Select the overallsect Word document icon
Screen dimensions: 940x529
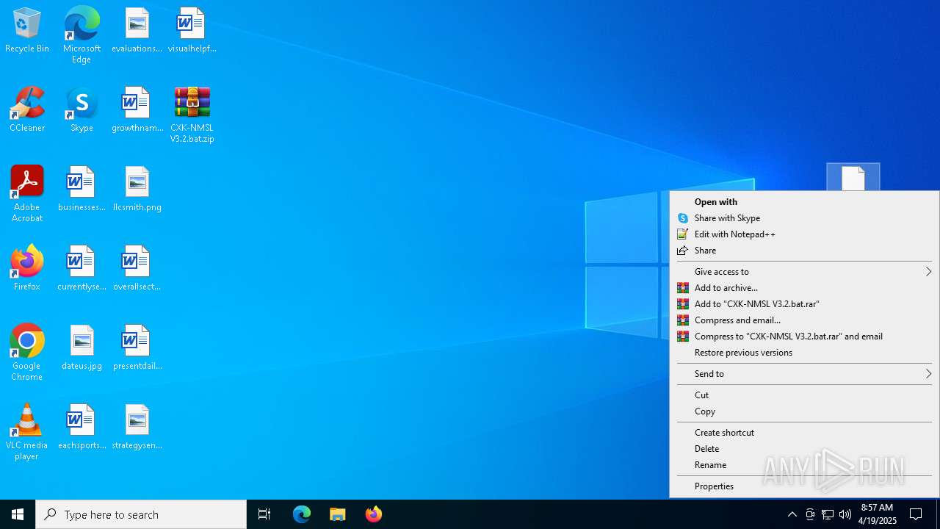click(137, 268)
